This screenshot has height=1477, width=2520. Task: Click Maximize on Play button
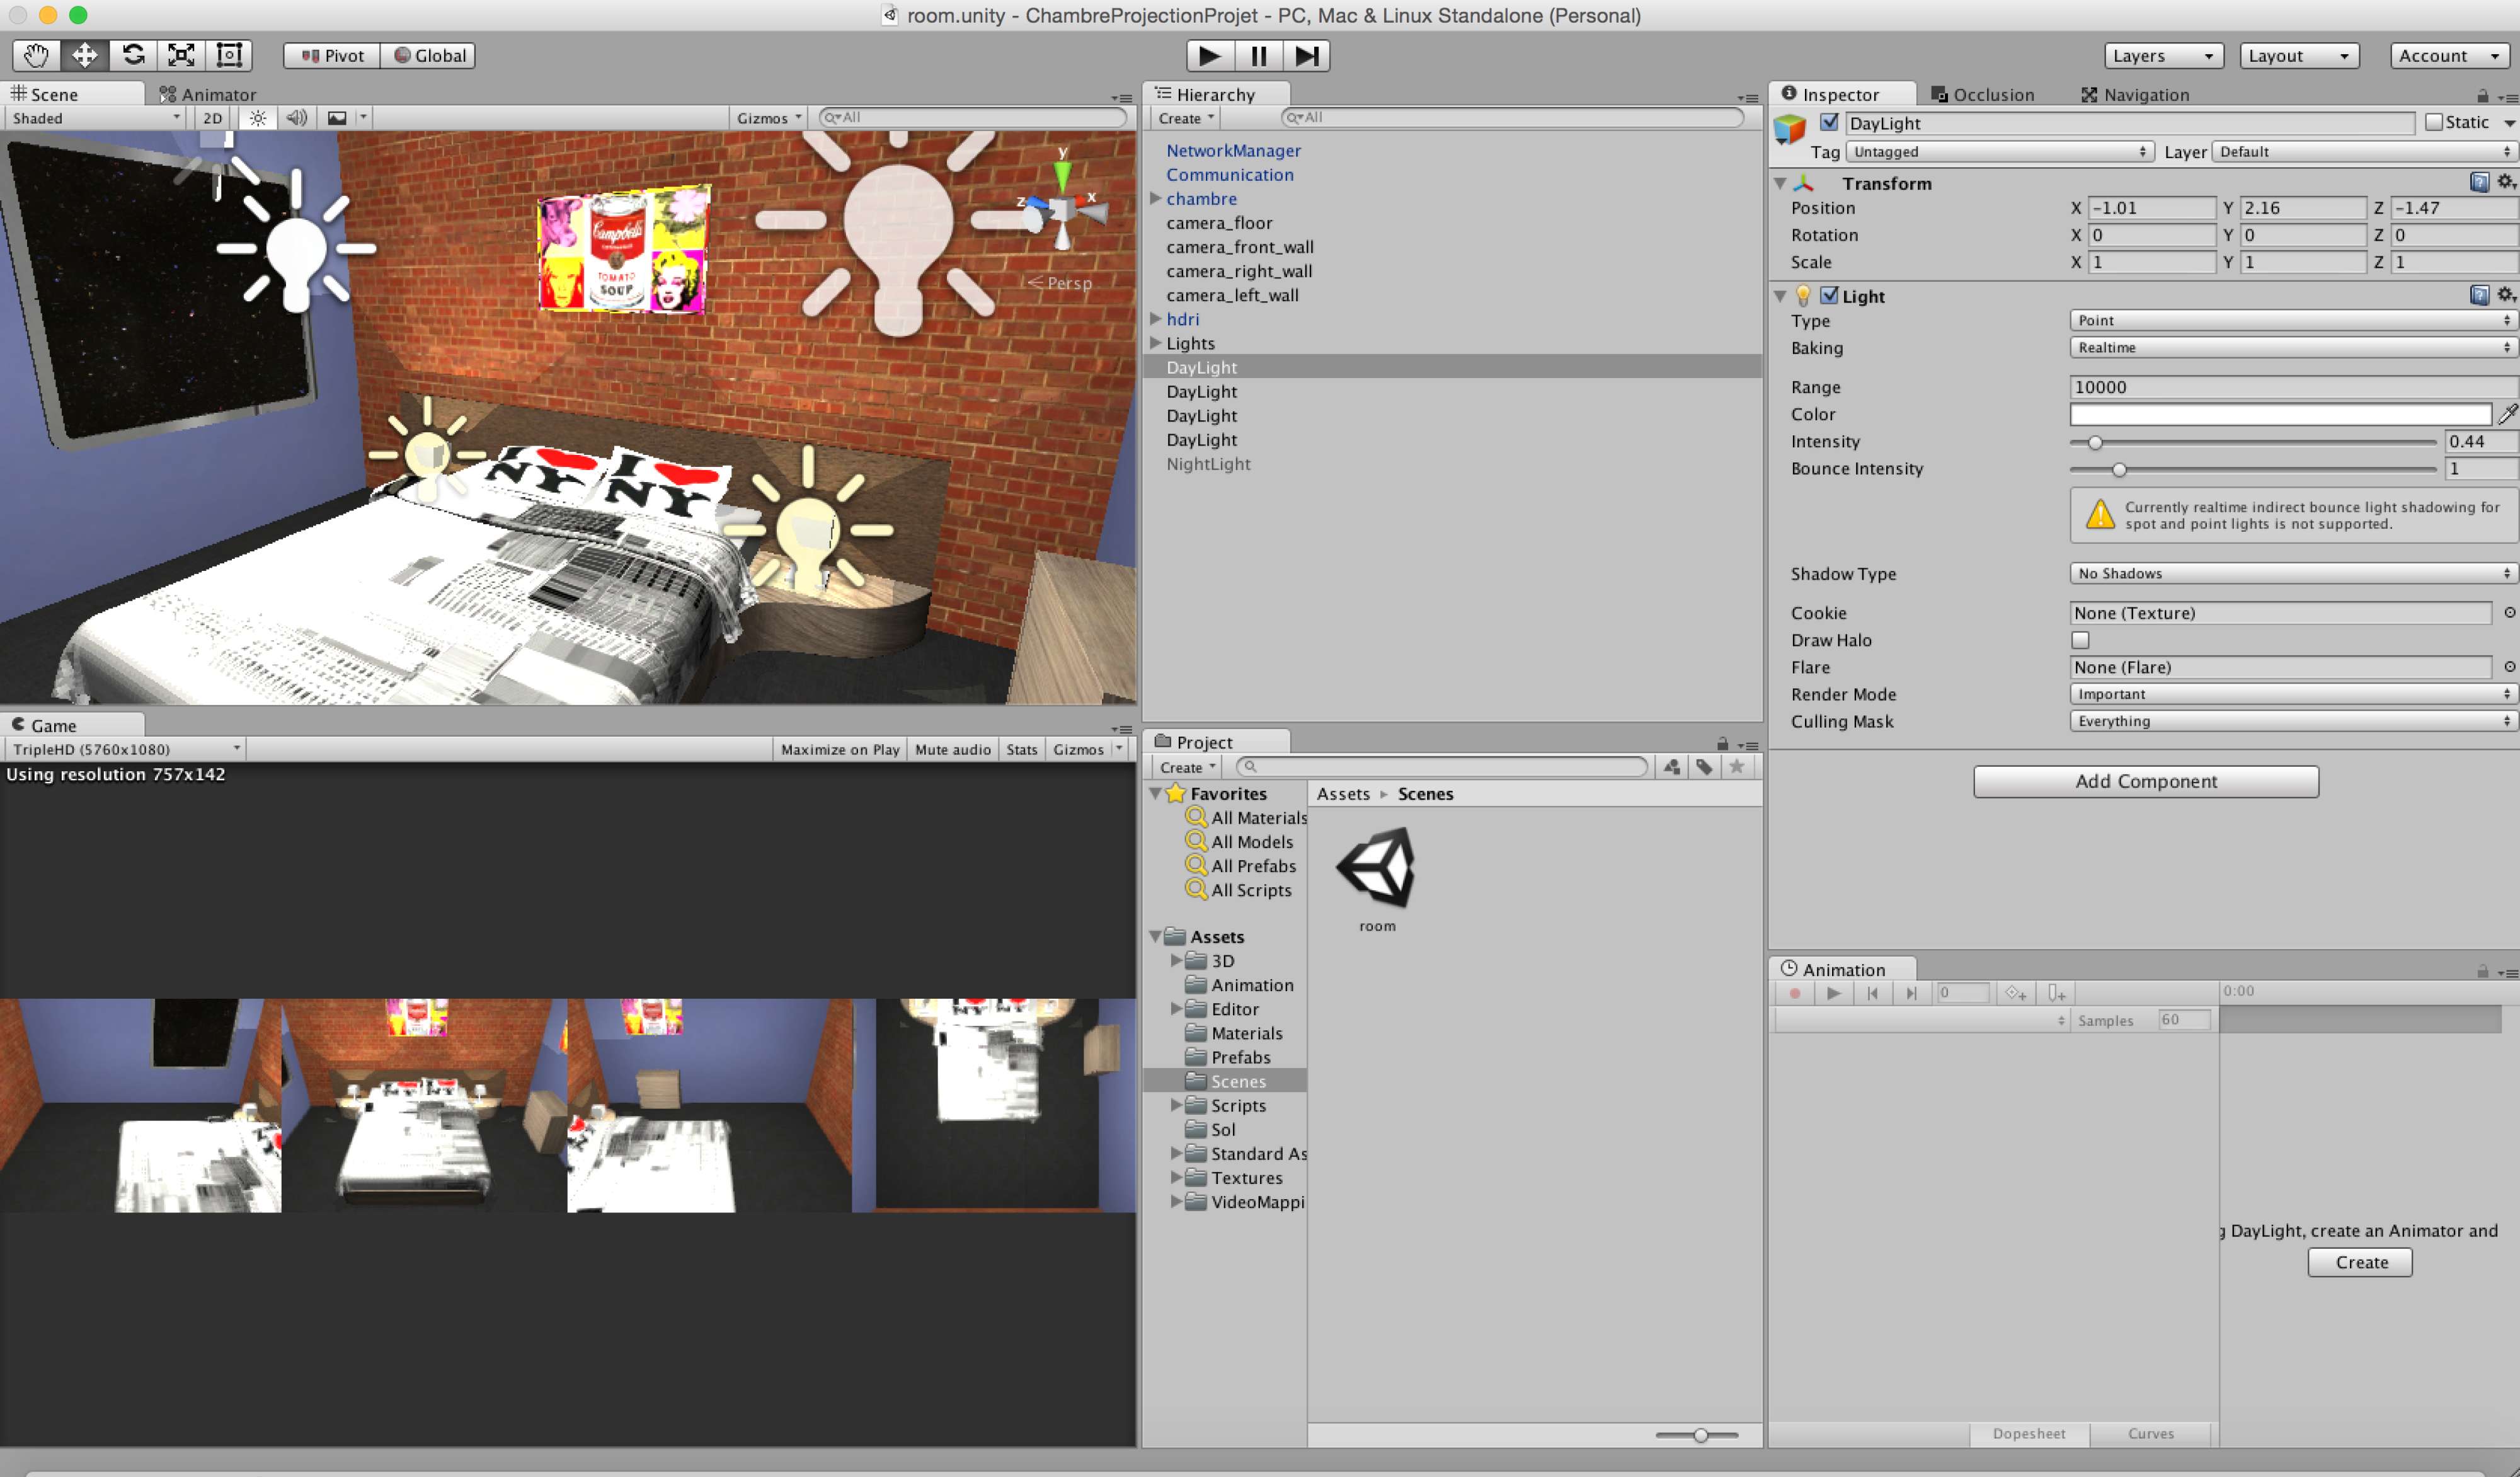839,749
